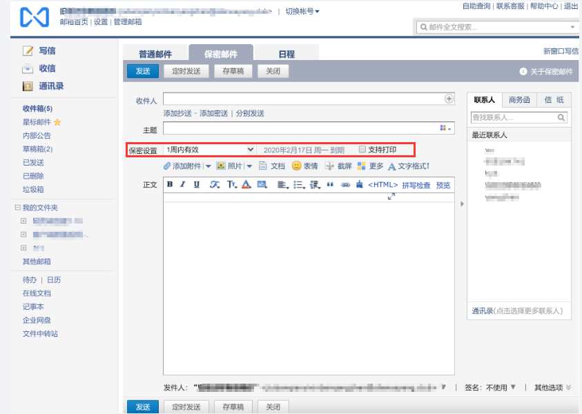Open the signature 不使用 dropdown

(503, 386)
